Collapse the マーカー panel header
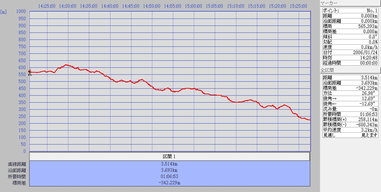Screen dimensions: 381x192 350,3
